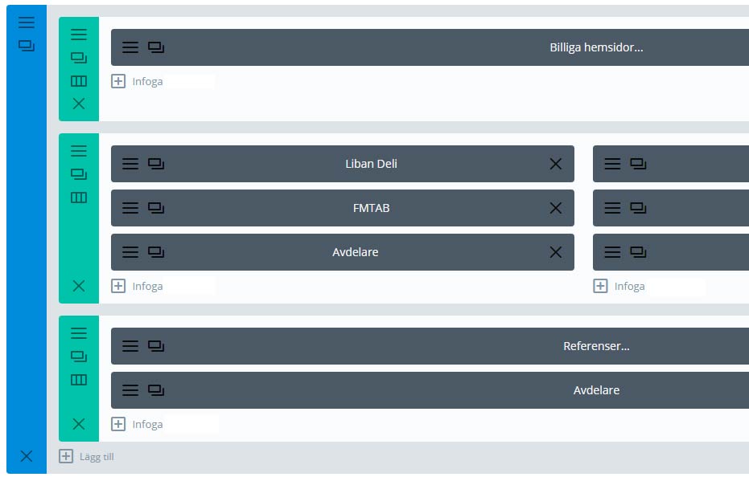
Task: Duplicate the Billiga hemsidor module
Action: tap(156, 47)
